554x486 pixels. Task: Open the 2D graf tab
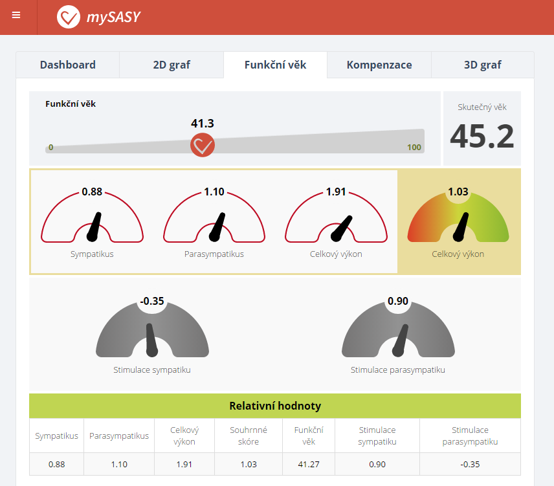(172, 65)
